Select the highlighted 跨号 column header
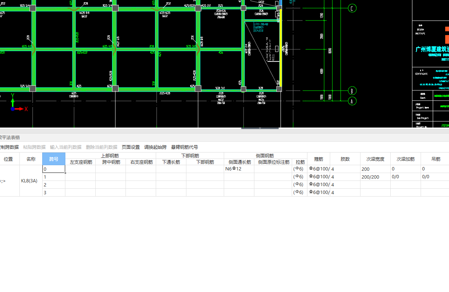Image resolution: width=449 pixels, height=292 pixels. [x=54, y=159]
